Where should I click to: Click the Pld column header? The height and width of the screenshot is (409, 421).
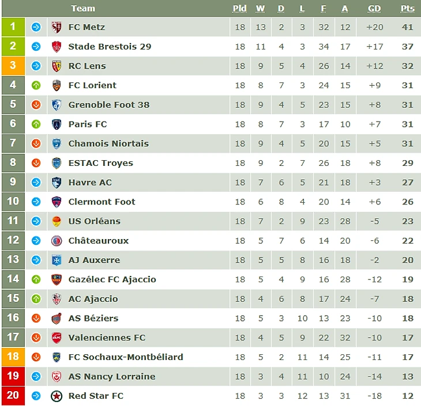(x=239, y=9)
